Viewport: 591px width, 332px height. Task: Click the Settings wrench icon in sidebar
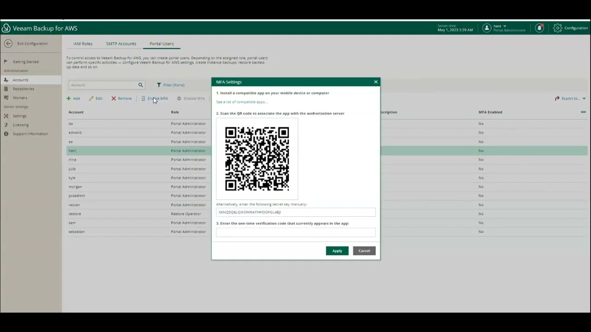pyautogui.click(x=6, y=116)
